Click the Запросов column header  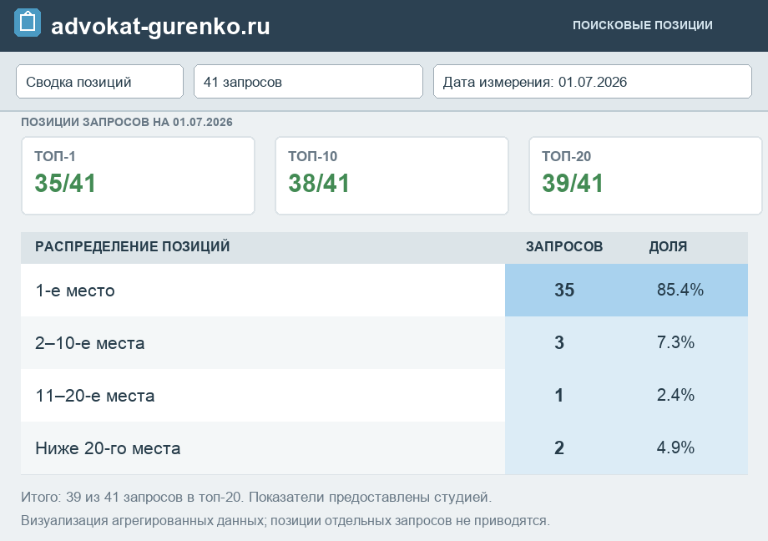[564, 246]
